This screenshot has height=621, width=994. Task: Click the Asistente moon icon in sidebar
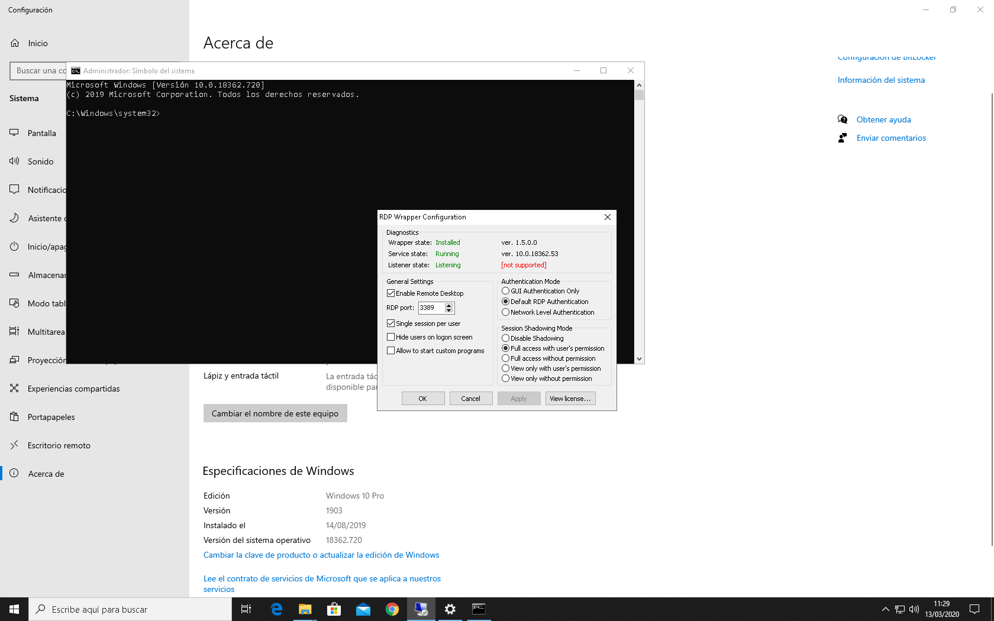point(14,218)
